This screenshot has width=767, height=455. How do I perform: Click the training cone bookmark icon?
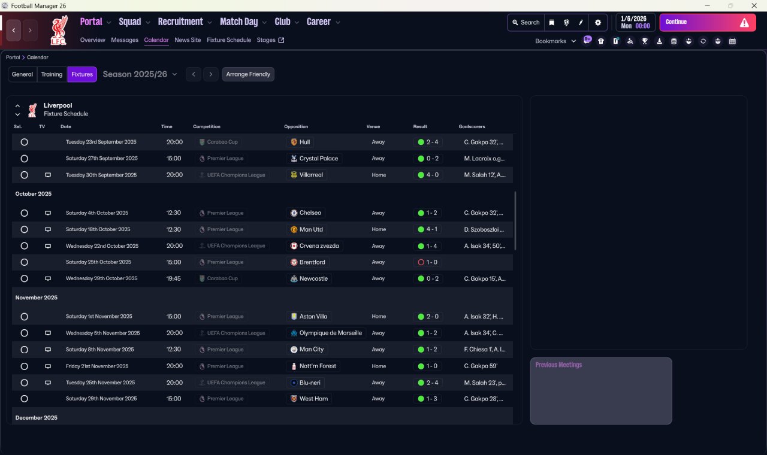pyautogui.click(x=659, y=41)
